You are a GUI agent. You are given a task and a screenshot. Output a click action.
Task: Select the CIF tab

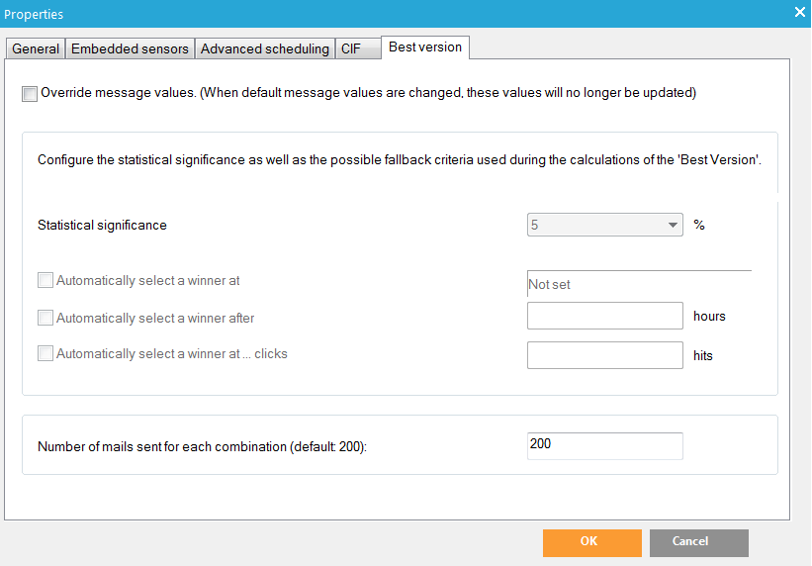351,48
